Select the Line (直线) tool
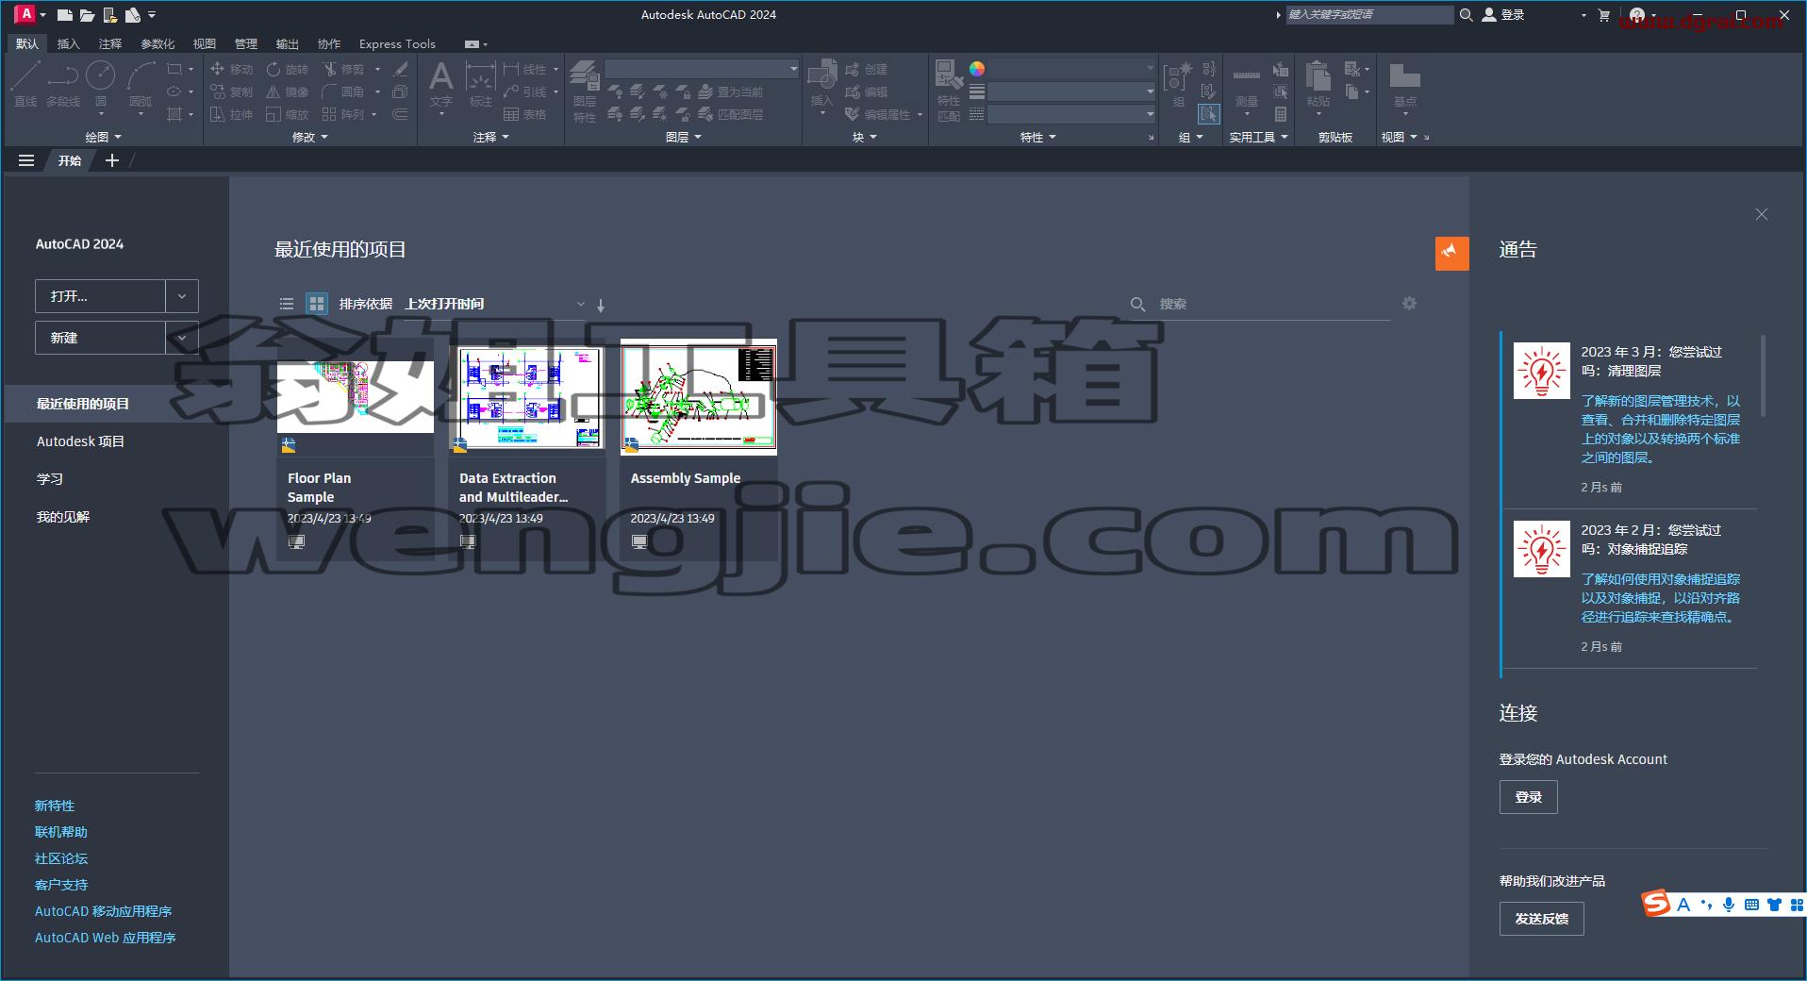 [x=25, y=83]
